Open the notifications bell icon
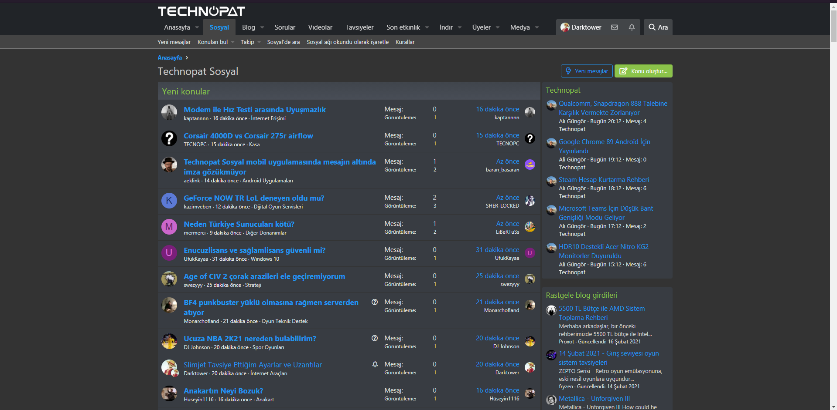Viewport: 837px width, 410px height. click(631, 27)
